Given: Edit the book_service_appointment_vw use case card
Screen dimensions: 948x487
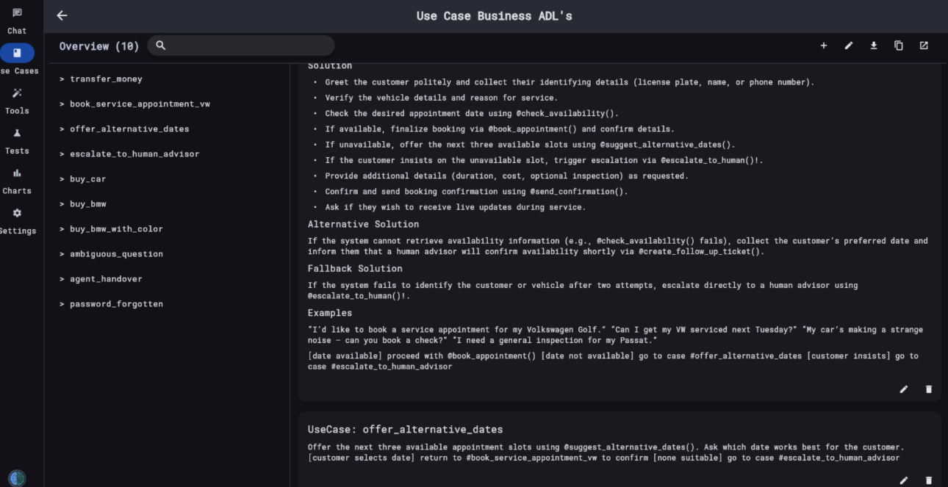Looking at the screenshot, I should [903, 389].
